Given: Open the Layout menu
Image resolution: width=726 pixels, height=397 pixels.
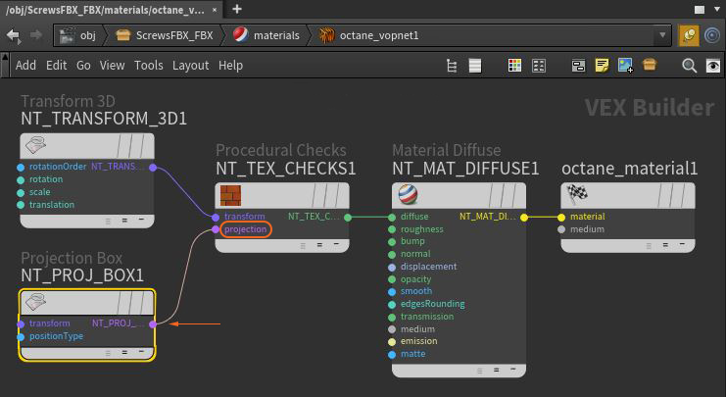Looking at the screenshot, I should point(190,66).
